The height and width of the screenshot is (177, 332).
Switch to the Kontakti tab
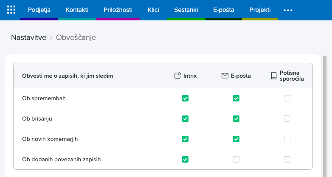tap(77, 10)
